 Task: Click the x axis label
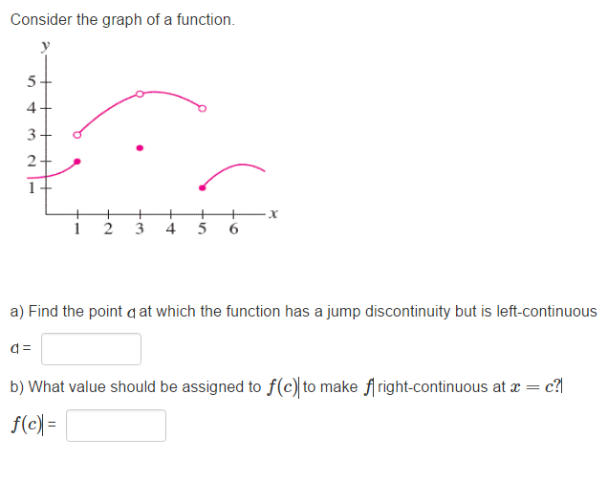272,215
